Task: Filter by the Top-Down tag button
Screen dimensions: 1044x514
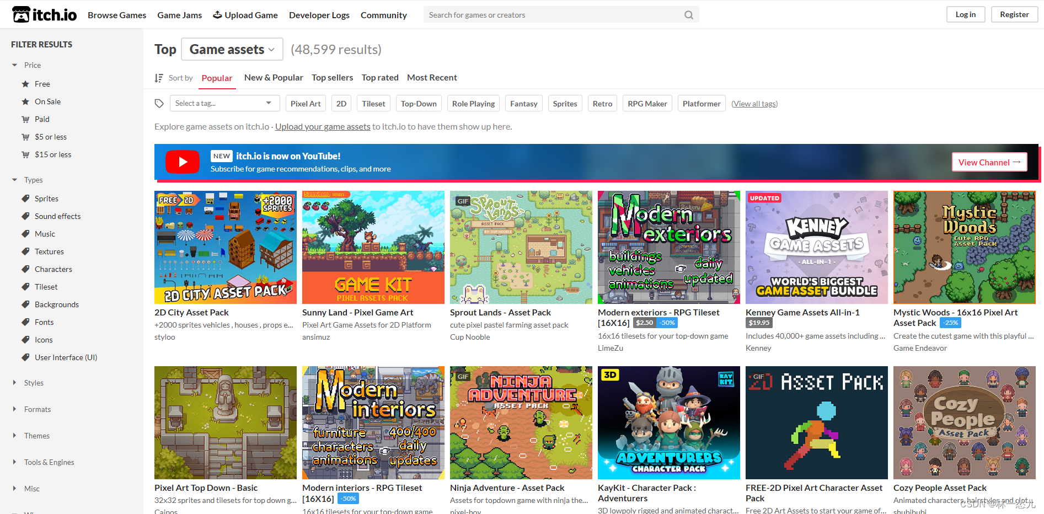Action: point(419,103)
